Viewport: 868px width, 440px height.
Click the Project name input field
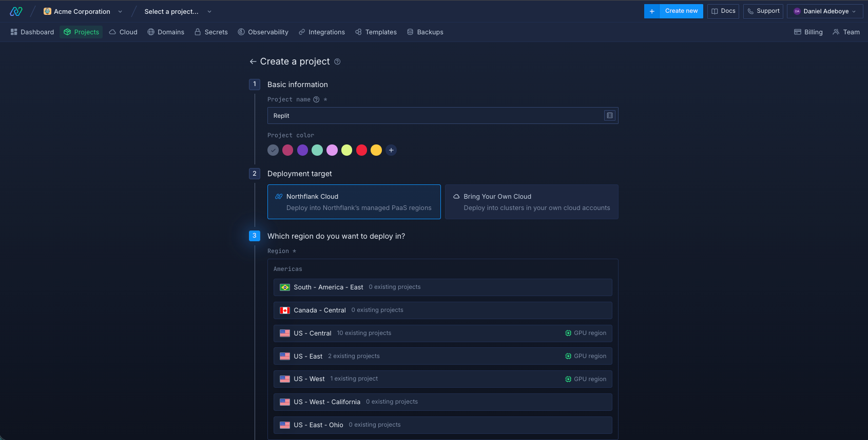[443, 116]
